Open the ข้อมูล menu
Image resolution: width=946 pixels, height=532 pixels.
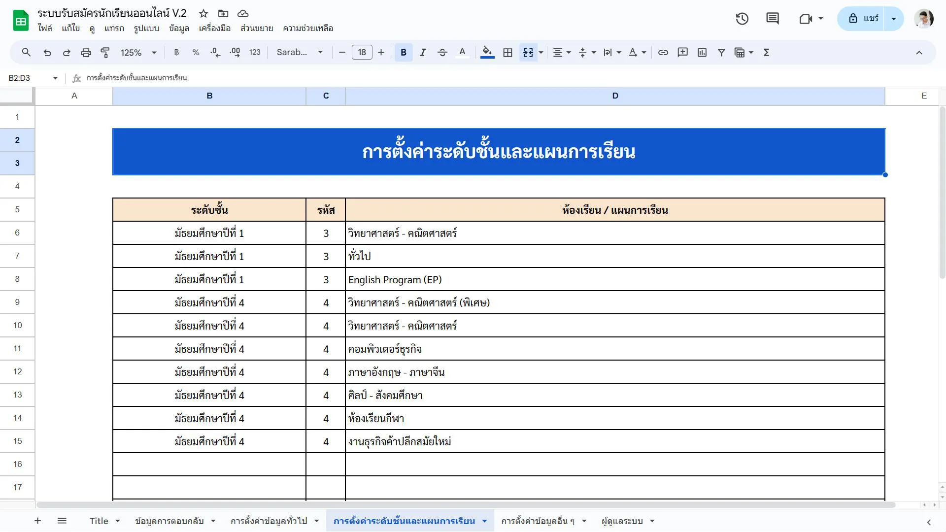click(179, 28)
